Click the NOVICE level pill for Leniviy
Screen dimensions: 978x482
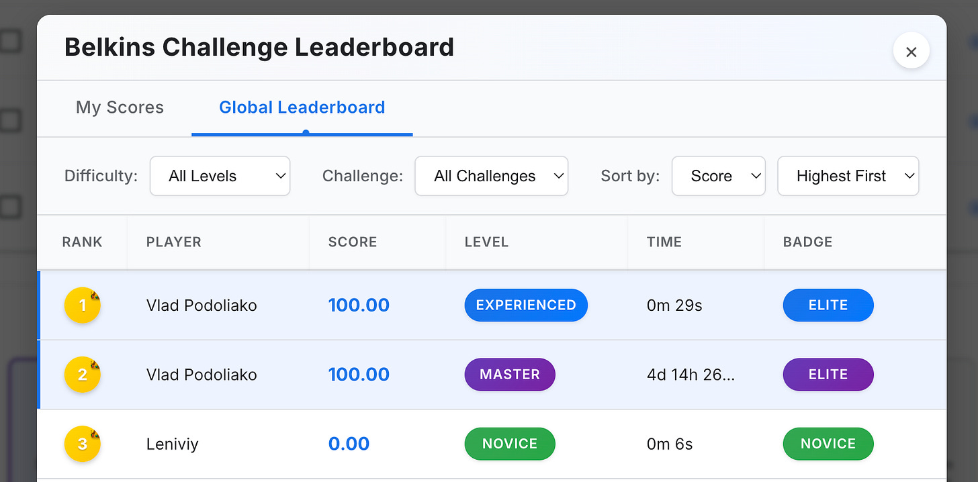[510, 444]
